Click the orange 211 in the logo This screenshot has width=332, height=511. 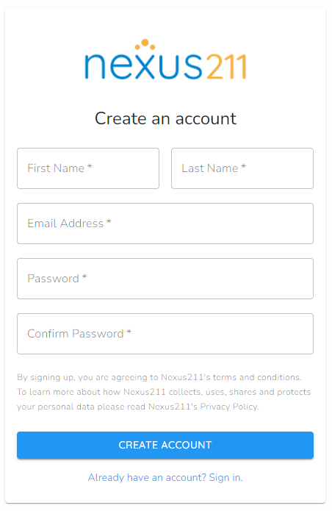[226, 66]
